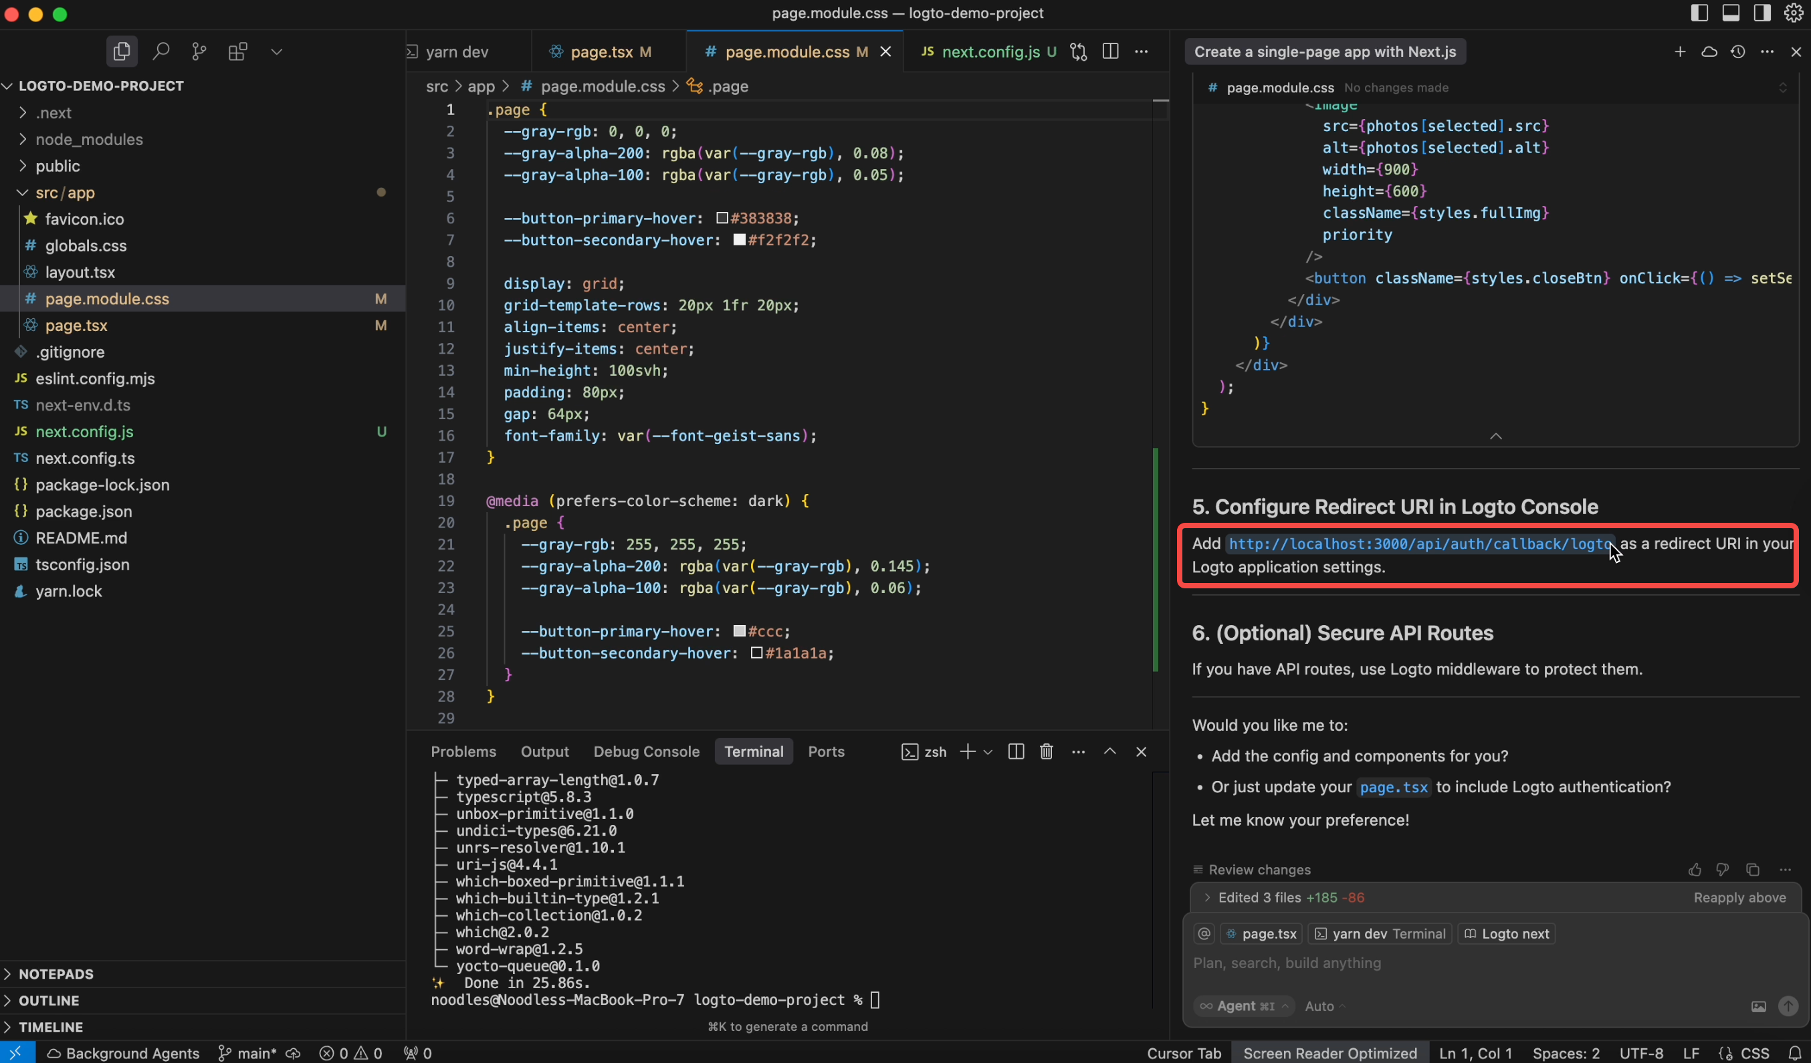Give thumbs up on chat response

pyautogui.click(x=1695, y=870)
